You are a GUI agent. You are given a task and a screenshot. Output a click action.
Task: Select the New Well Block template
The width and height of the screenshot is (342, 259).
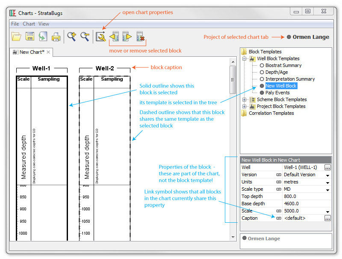point(281,86)
